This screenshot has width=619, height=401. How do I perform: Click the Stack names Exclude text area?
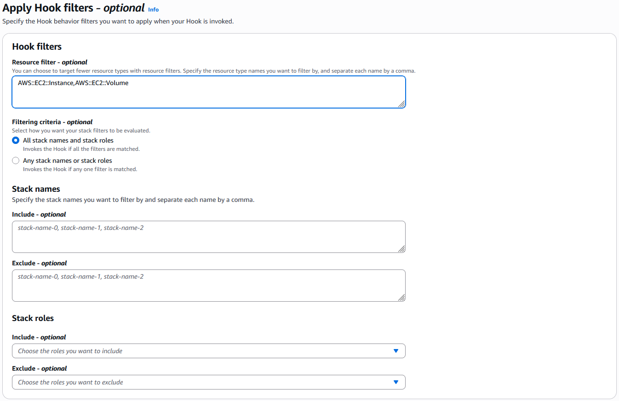208,286
